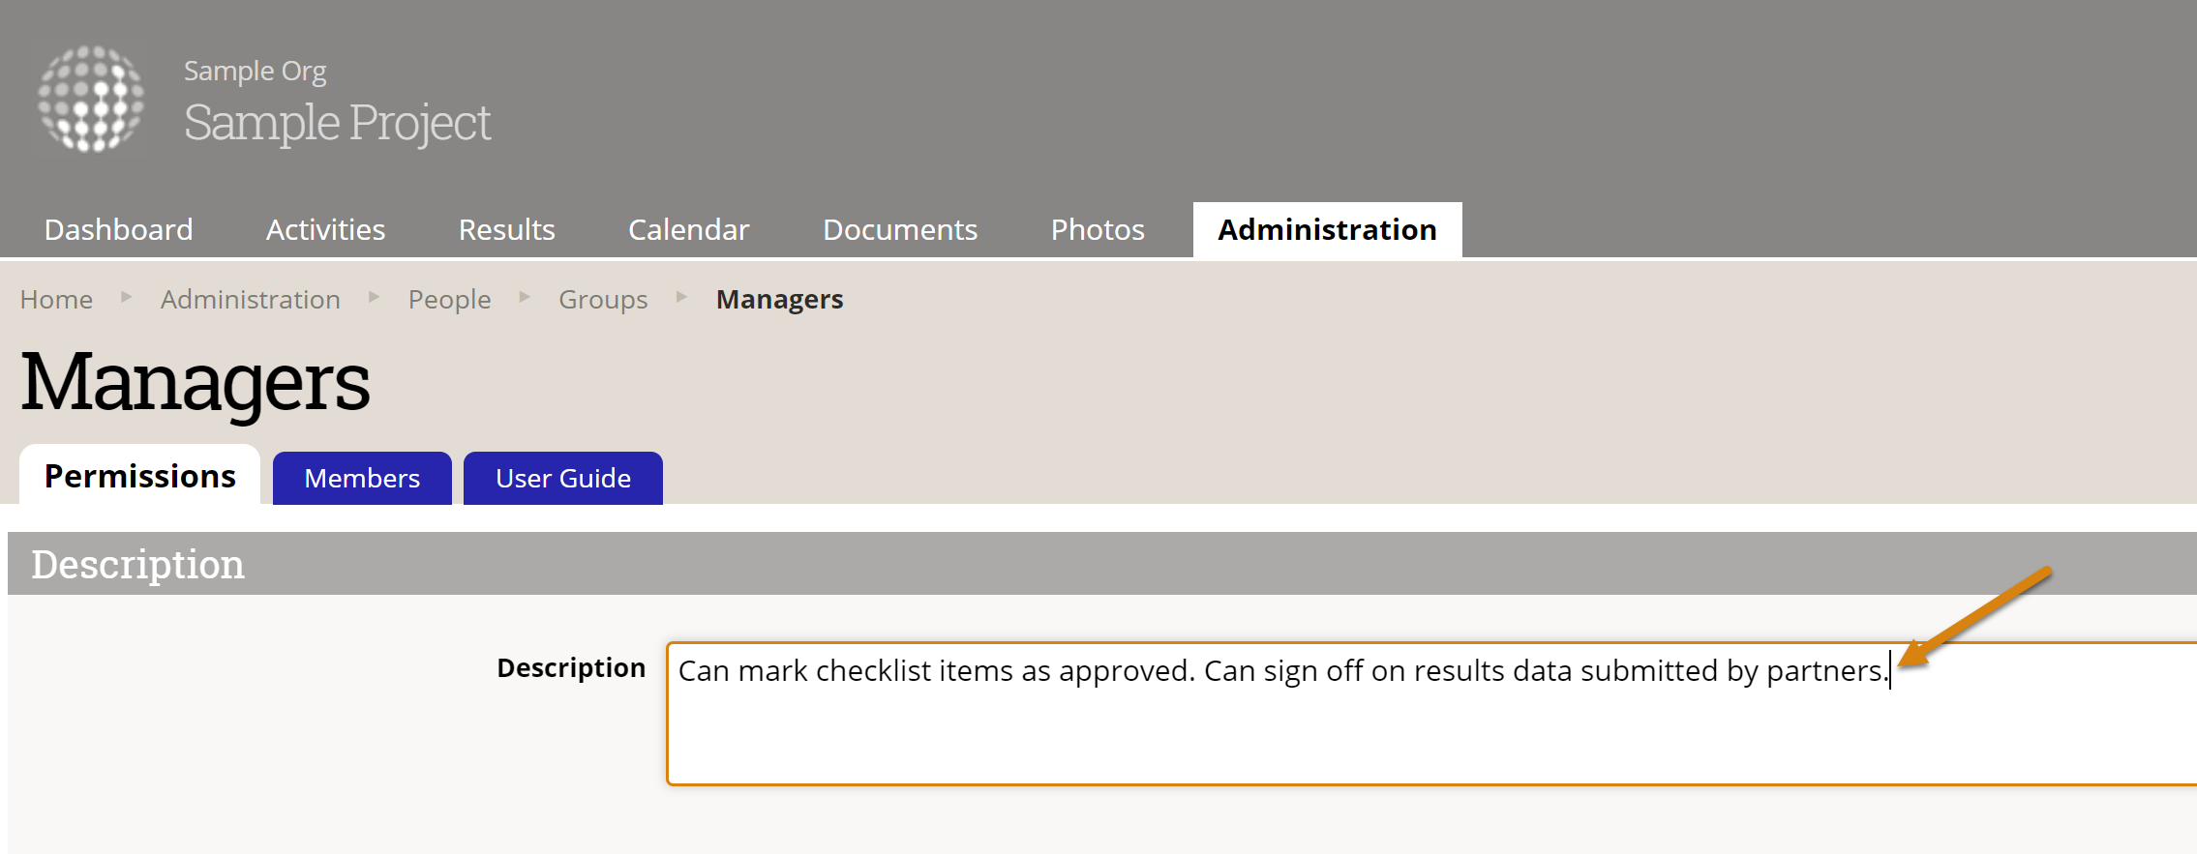Click the Managers breadcrumb item
The image size is (2197, 854).
[779, 300]
